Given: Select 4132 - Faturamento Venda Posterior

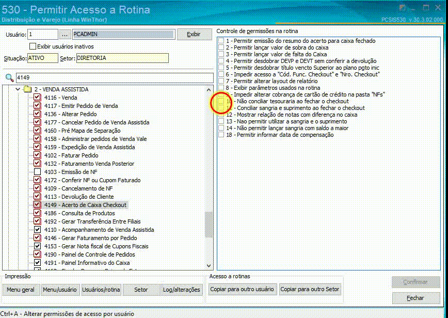Looking at the screenshot, I should tap(89, 164).
